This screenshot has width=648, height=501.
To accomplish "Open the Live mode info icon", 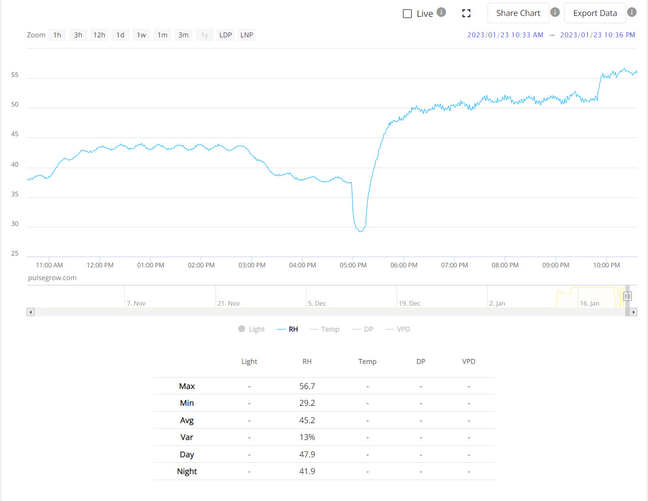I will coord(441,12).
